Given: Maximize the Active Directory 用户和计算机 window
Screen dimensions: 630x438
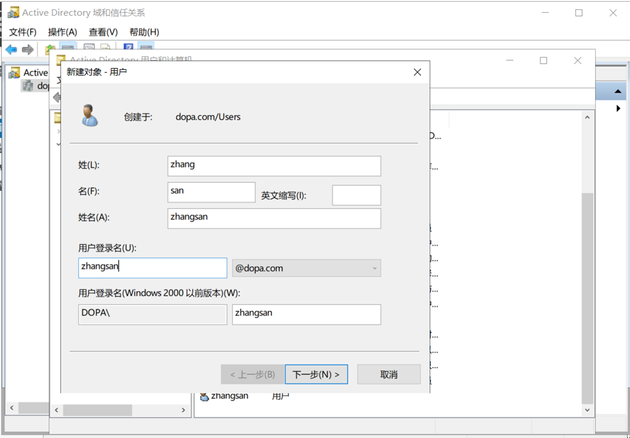Looking at the screenshot, I should [x=543, y=60].
